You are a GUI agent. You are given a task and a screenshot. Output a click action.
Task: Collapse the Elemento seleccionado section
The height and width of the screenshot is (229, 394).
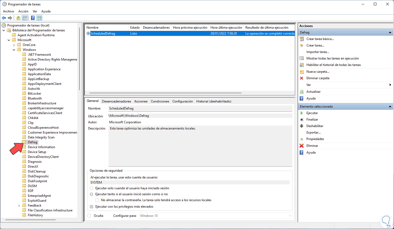390,107
